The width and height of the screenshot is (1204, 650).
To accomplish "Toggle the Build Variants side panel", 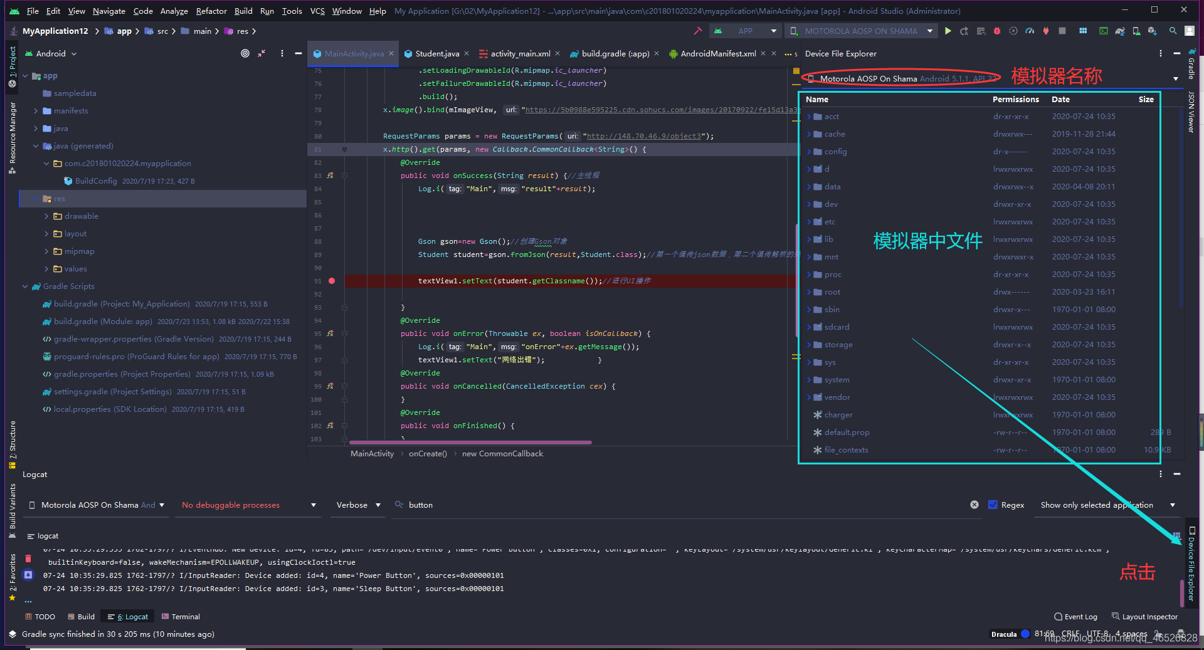I will coord(13,510).
